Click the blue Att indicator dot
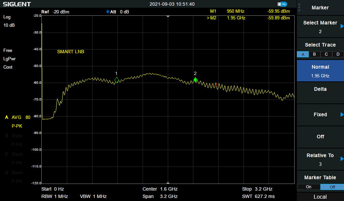Image resolution: width=344 pixels, height=201 pixels. [x=108, y=12]
